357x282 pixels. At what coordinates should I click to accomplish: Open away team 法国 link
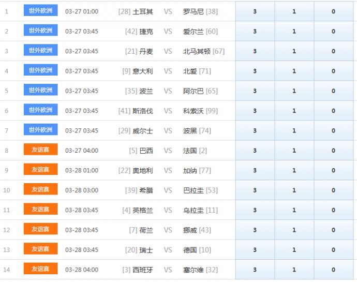click(190, 151)
